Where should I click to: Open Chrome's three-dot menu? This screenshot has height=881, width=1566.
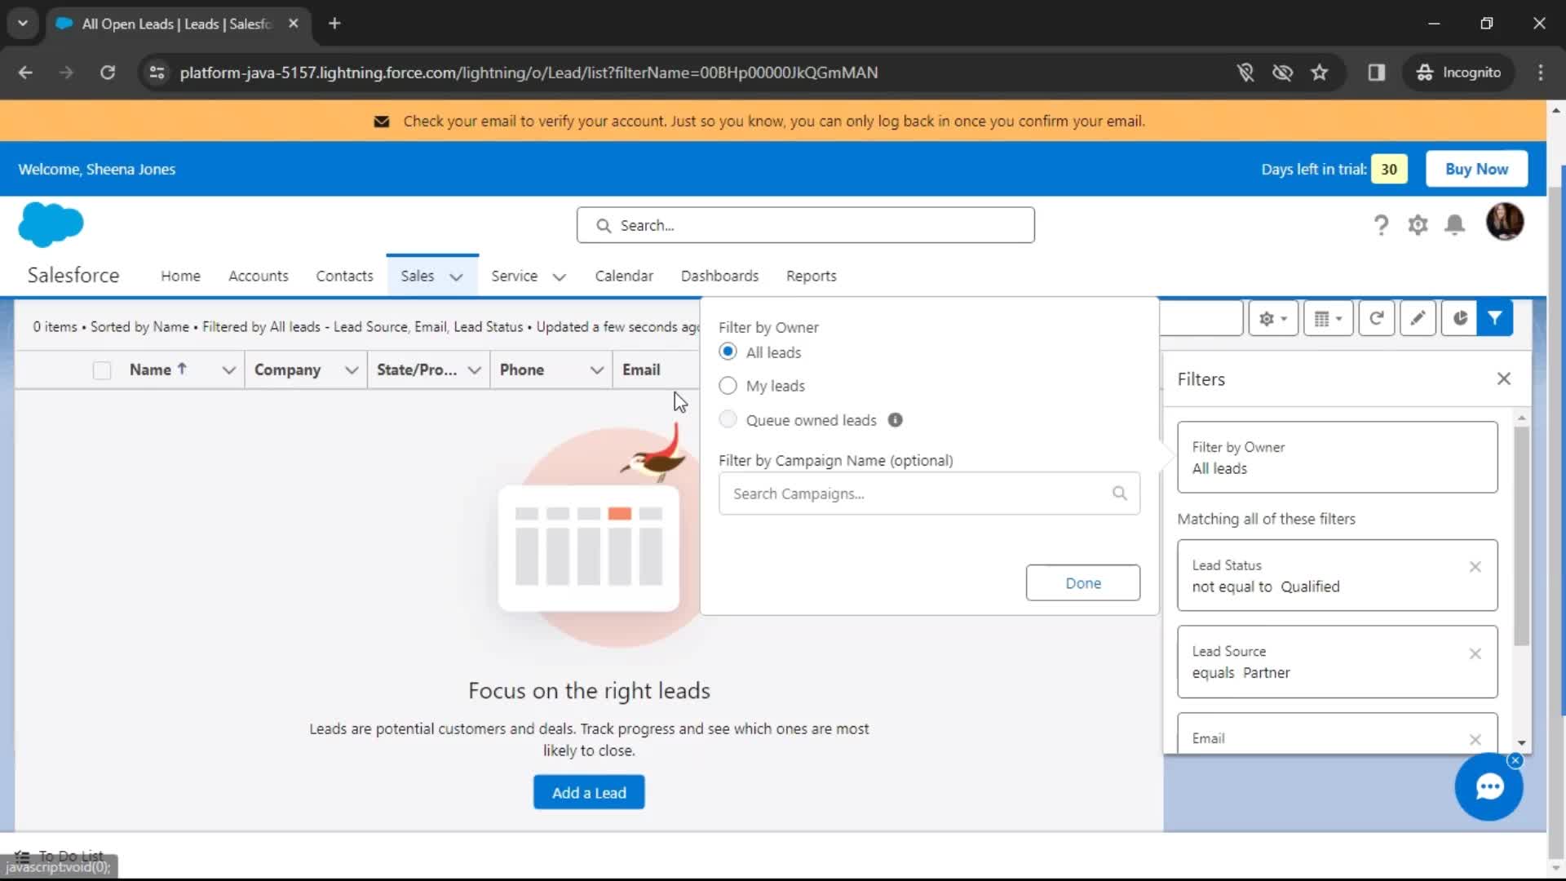tap(1541, 73)
